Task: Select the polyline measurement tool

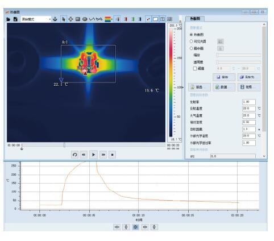Action: tap(92, 19)
